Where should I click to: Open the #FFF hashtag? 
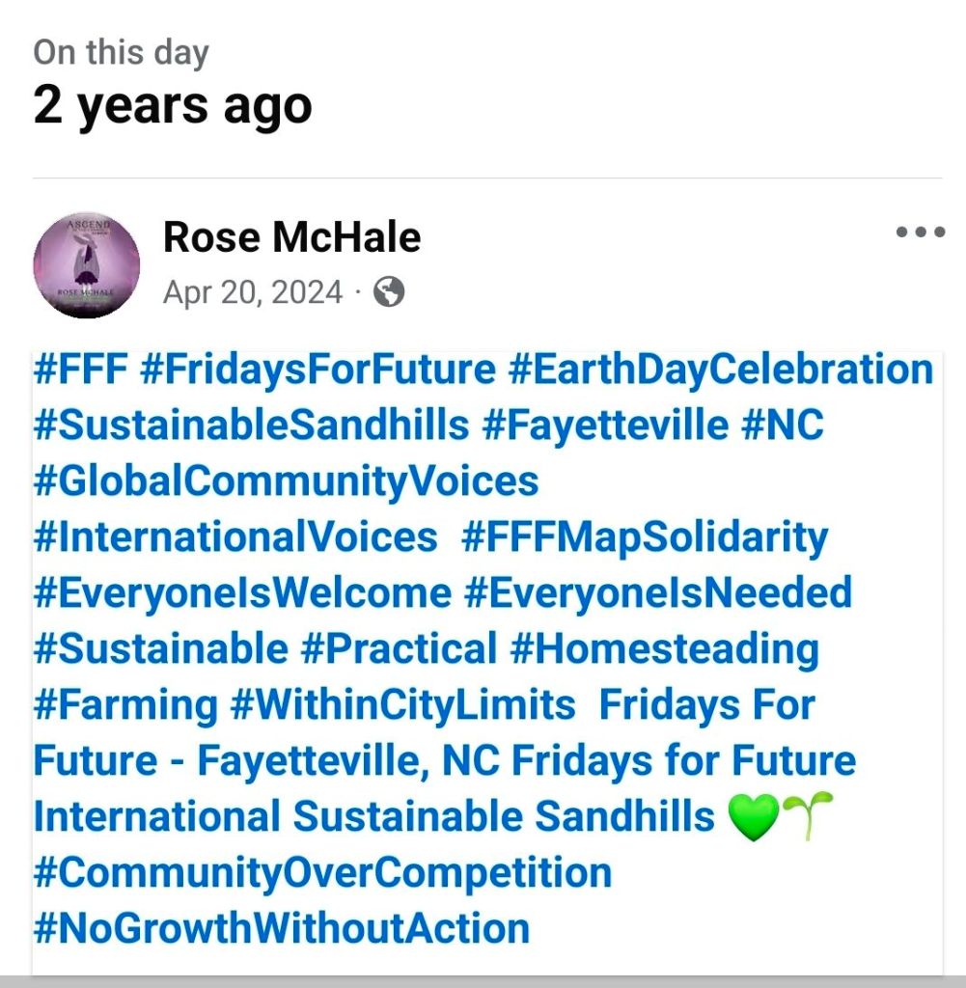tap(80, 370)
